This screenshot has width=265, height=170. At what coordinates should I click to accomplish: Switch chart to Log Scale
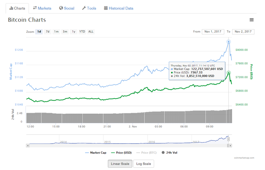[143, 164]
